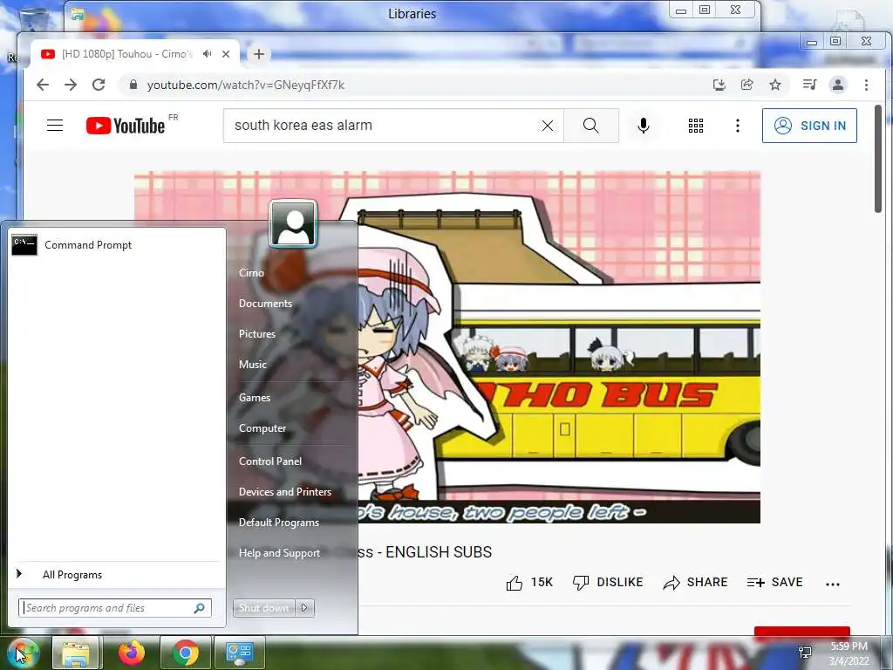Screen dimensions: 893x670
Task: Click the red subscribe button
Action: 802,632
